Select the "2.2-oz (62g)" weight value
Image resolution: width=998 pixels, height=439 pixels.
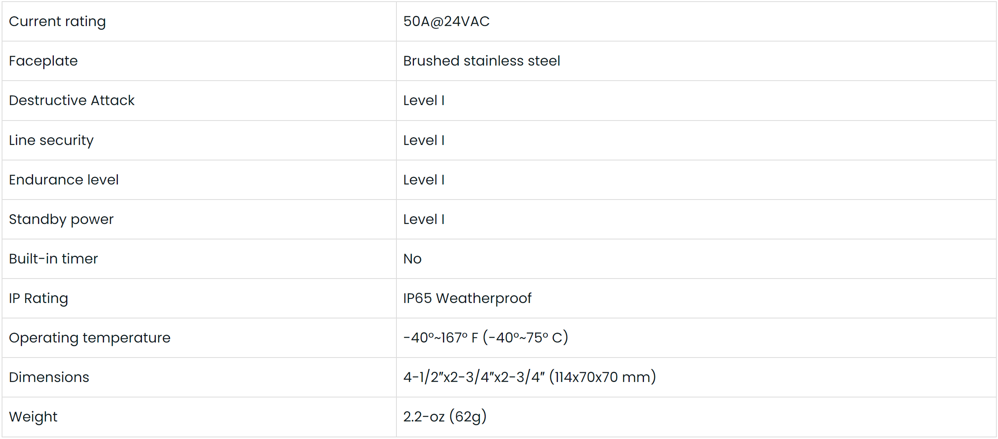(x=445, y=417)
